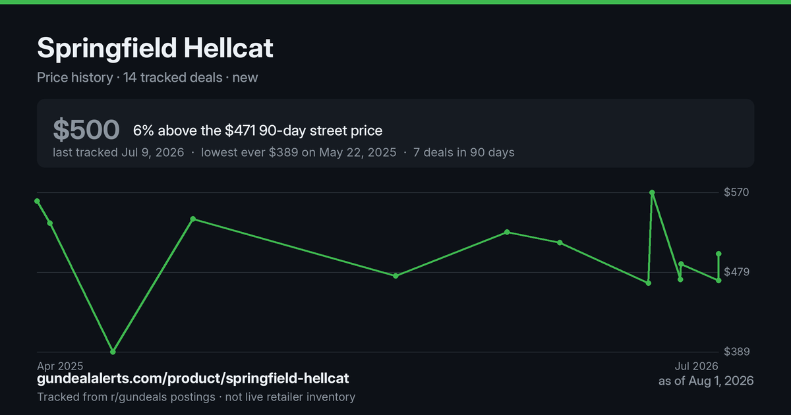Click the lowest data point on the chart

113,352
